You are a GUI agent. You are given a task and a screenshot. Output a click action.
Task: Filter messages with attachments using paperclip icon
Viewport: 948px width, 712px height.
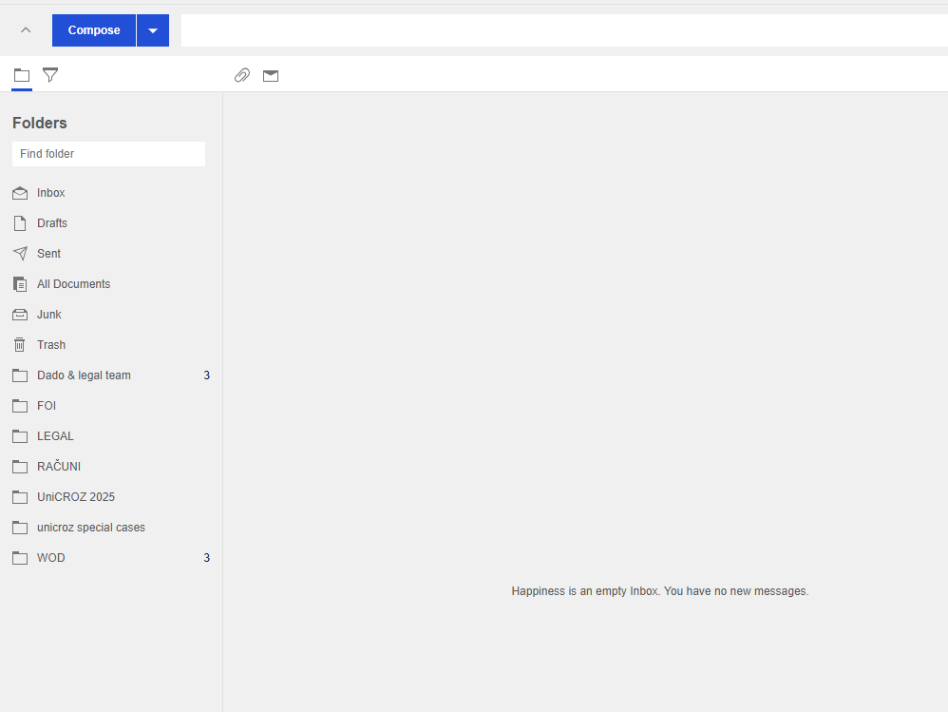coord(242,75)
